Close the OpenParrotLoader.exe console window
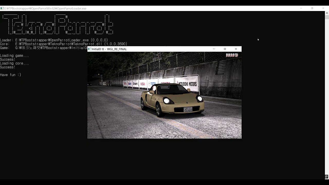The width and height of the screenshot is (329, 185). coord(323,8)
